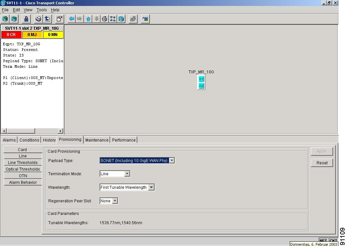The width and height of the screenshot is (346, 246).
Task: Go to parent view with up arrow
Action: point(88,19)
